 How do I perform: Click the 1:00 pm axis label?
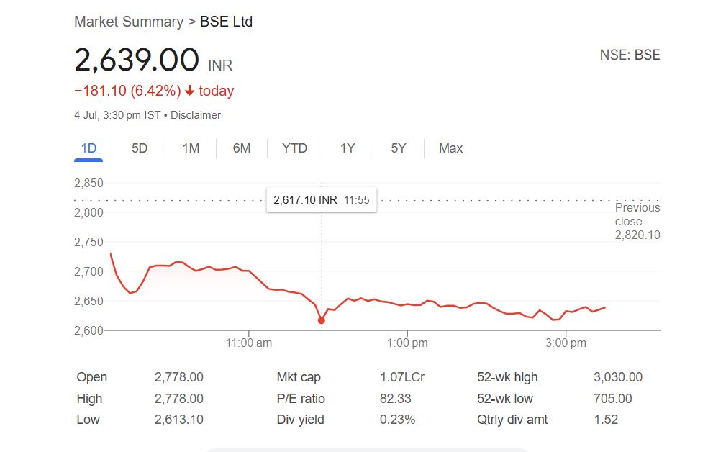[407, 343]
